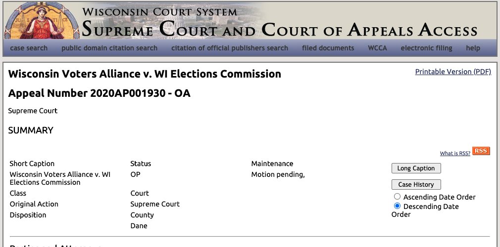The image size is (500, 247).
Task: Navigate to filed documents
Action: pyautogui.click(x=328, y=48)
